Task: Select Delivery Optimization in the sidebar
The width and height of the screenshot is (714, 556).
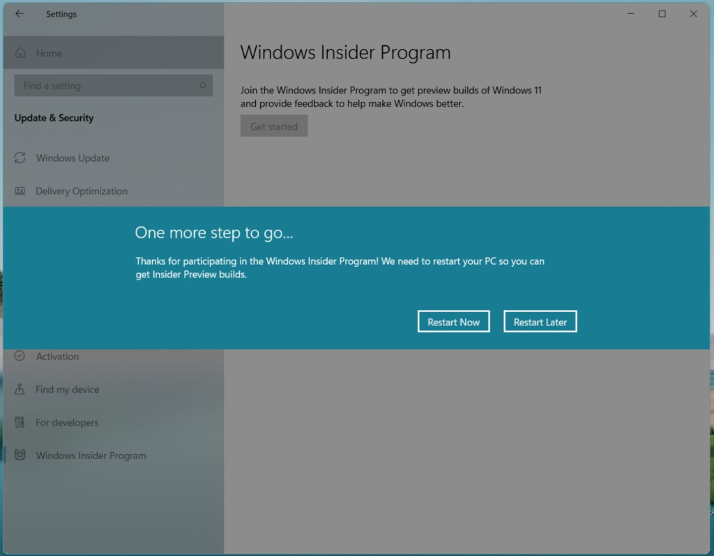Action: 82,191
